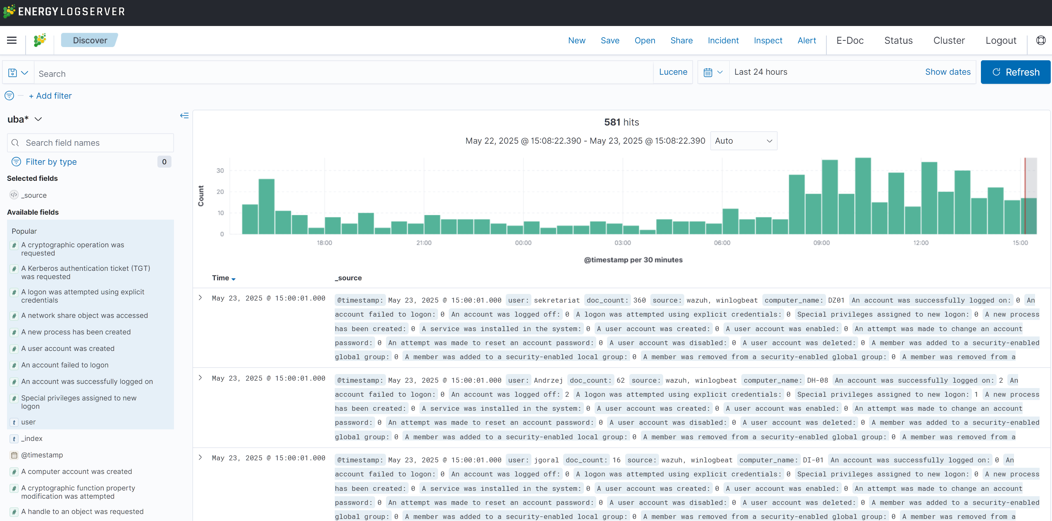Collapse the fields sidebar arrow icon

point(184,116)
